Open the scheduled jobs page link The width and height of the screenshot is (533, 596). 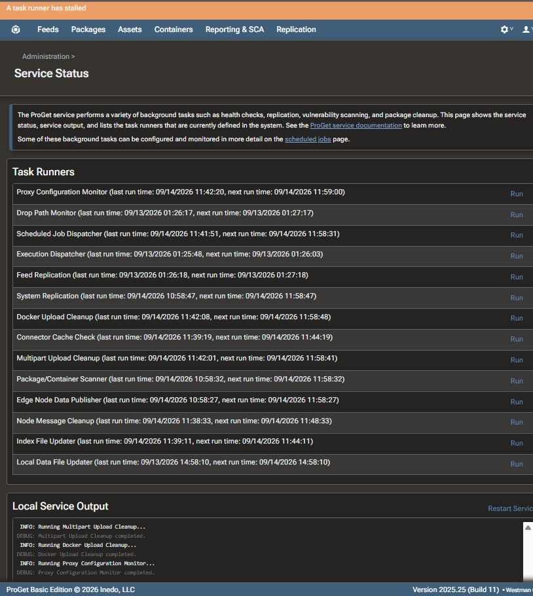308,139
